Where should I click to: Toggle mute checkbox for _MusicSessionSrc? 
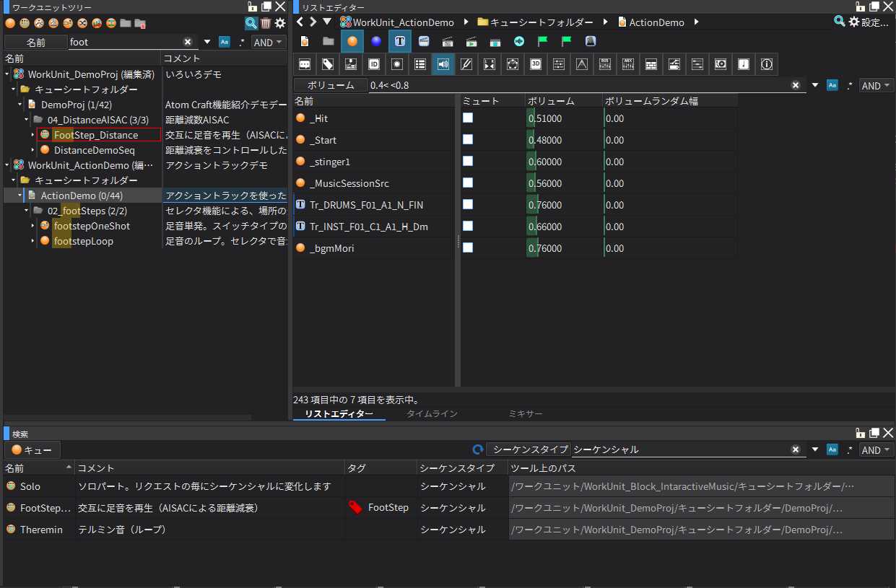[x=468, y=183]
